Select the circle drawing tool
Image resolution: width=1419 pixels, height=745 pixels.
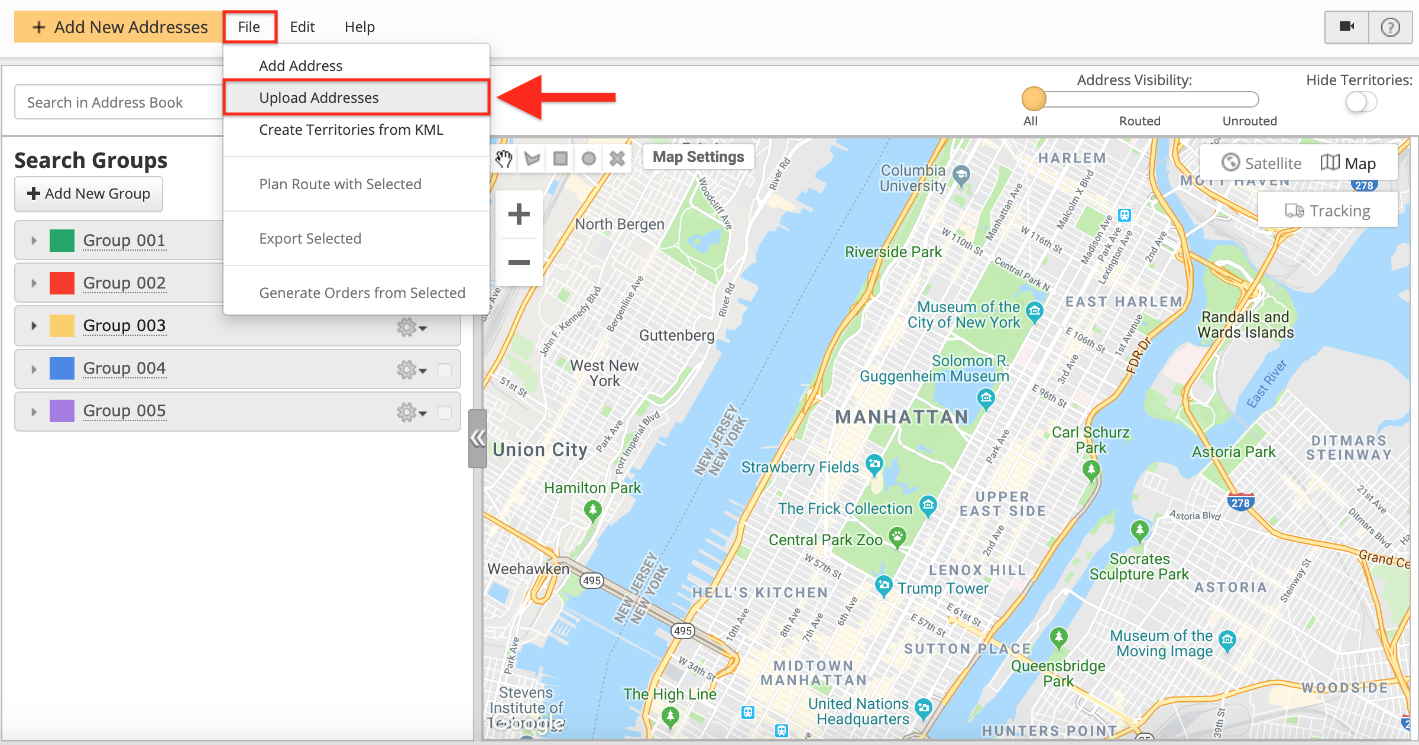(x=589, y=158)
